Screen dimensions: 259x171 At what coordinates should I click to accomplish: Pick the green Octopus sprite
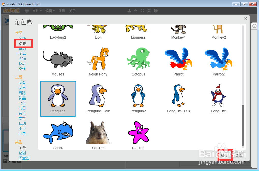pos(138,62)
